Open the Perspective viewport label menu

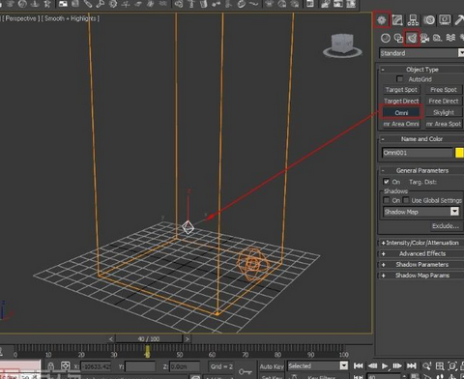(x=21, y=18)
